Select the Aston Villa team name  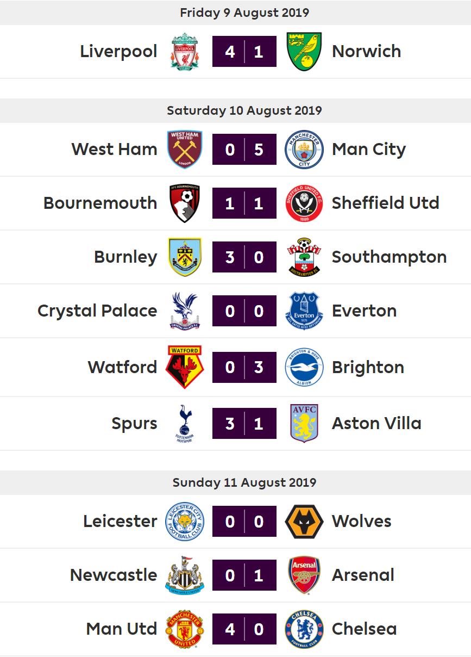(x=376, y=423)
